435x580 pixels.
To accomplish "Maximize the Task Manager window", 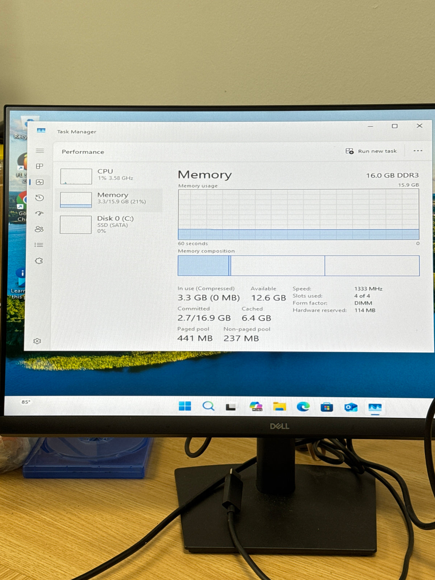I will [x=395, y=126].
